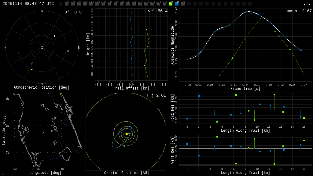This screenshot has height=176, width=313.
Task: Click the last green magnitude point at 0.27s
Action: pyautogui.click(x=304, y=74)
